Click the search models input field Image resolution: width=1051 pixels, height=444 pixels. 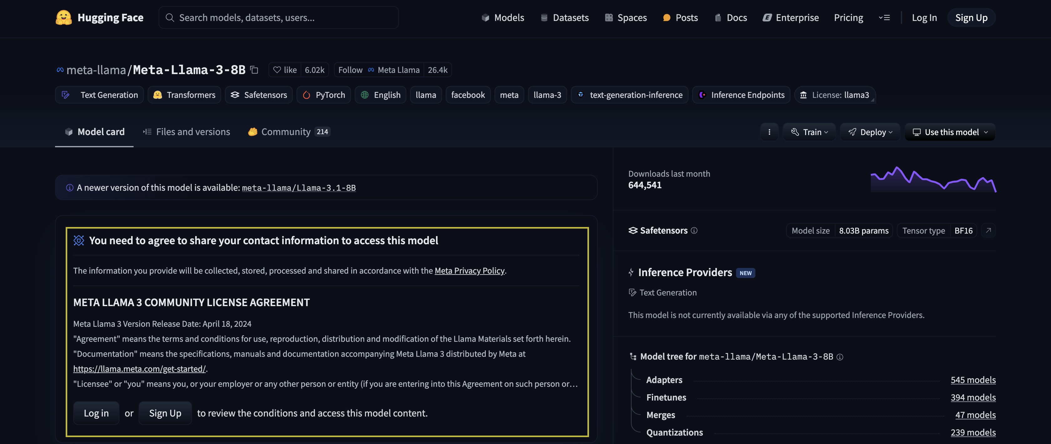click(279, 18)
